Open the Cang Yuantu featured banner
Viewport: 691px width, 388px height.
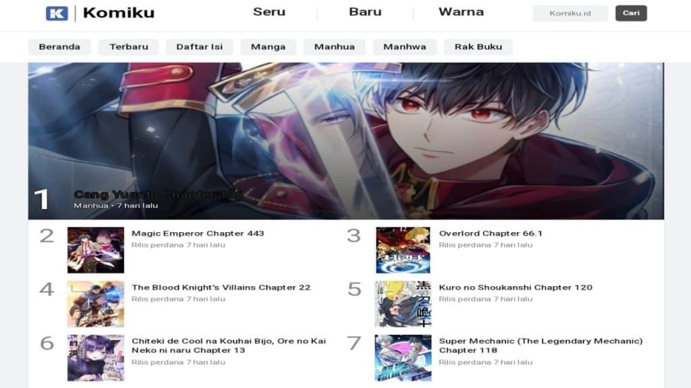pyautogui.click(x=346, y=140)
